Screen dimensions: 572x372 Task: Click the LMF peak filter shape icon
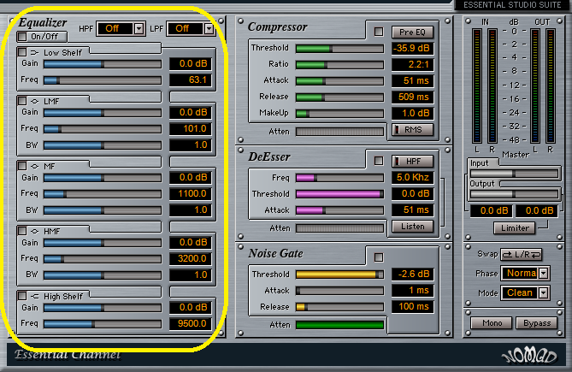(34, 101)
